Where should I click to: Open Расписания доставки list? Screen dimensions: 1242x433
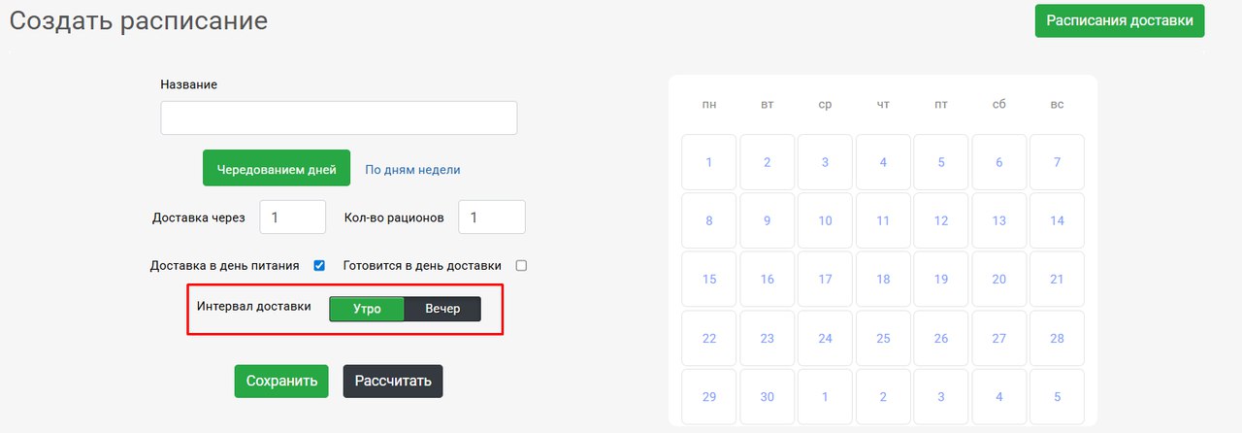(1119, 21)
